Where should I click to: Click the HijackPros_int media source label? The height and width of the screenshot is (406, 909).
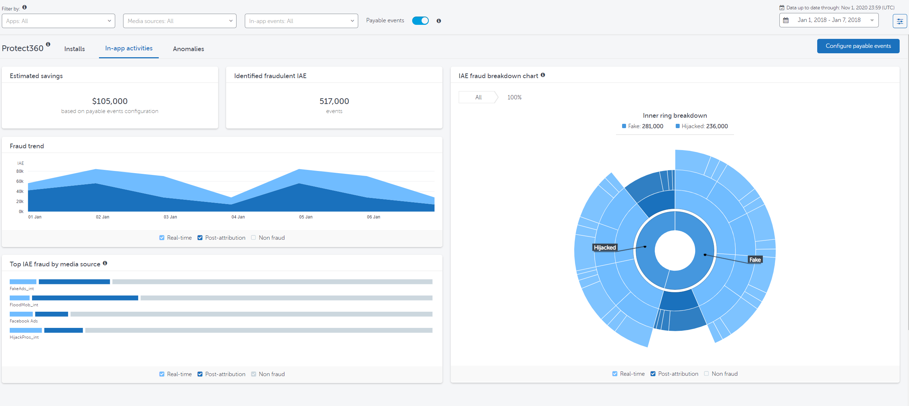pos(24,337)
